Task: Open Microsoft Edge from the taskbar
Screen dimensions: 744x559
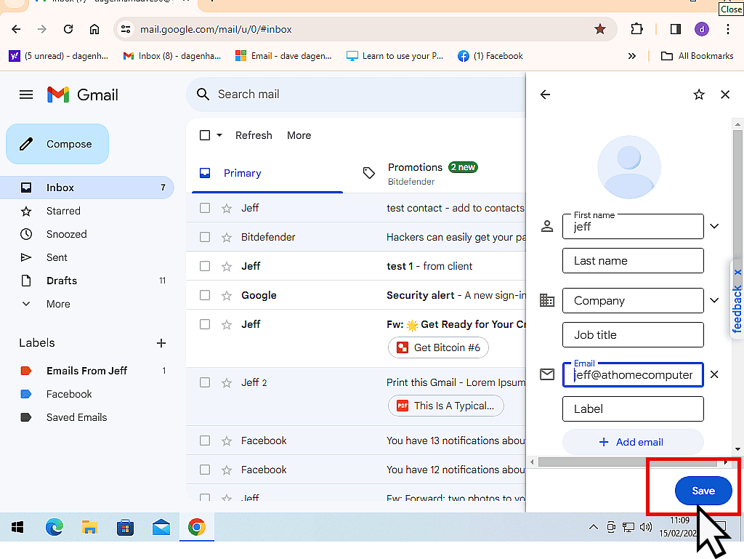Action: [x=54, y=527]
